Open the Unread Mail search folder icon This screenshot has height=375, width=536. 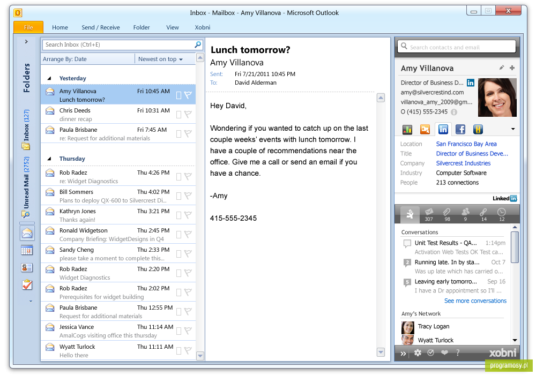tap(26, 214)
